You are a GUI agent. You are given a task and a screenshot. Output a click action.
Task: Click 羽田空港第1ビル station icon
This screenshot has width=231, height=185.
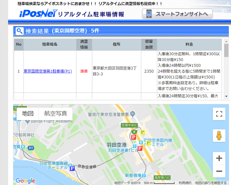point(135,146)
